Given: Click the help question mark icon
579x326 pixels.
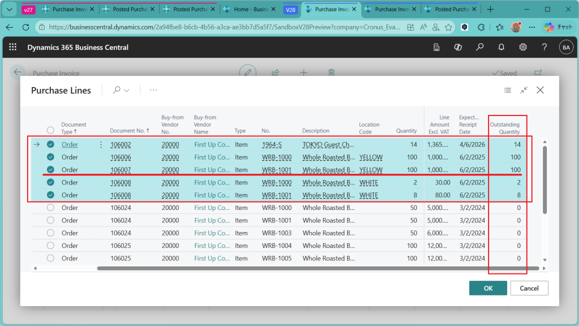Looking at the screenshot, I should [544, 48].
